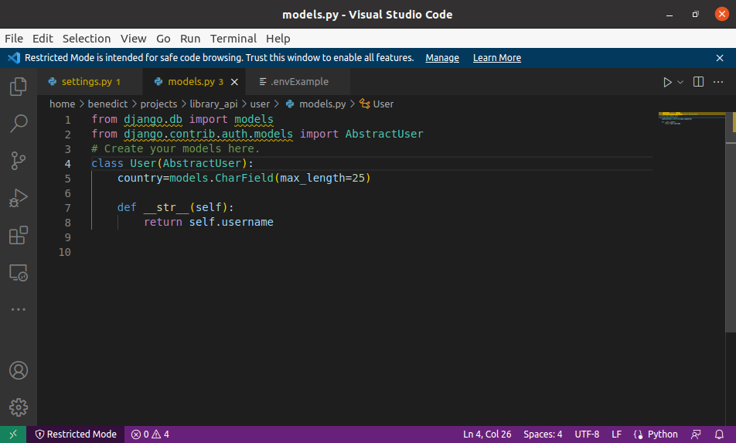
Task: Change encoding via UTF-8
Action: pyautogui.click(x=587, y=434)
